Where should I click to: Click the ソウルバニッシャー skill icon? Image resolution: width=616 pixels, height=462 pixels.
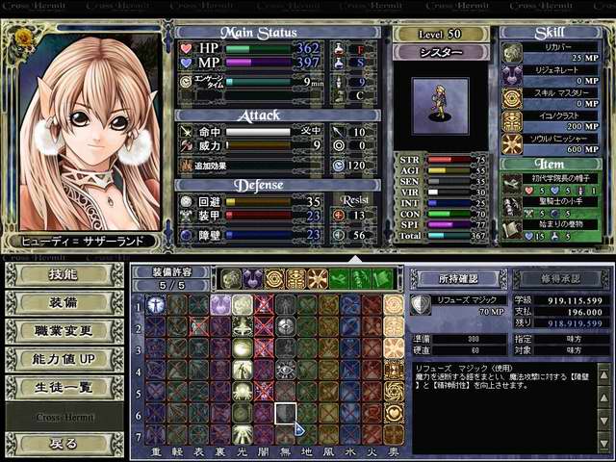pos(512,144)
